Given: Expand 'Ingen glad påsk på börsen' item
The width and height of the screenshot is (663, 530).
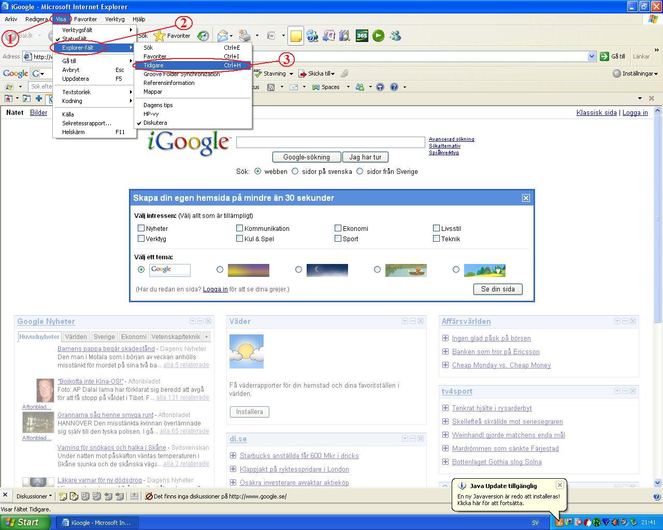Looking at the screenshot, I should click(x=445, y=338).
